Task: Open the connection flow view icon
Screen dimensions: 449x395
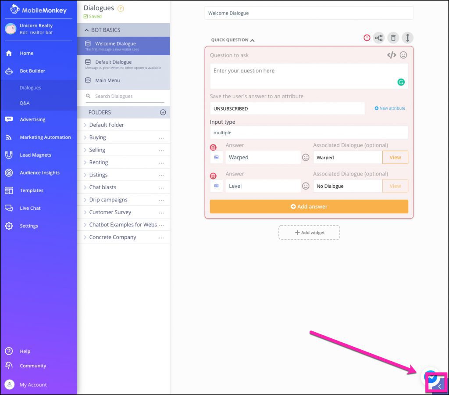Action: [x=379, y=38]
